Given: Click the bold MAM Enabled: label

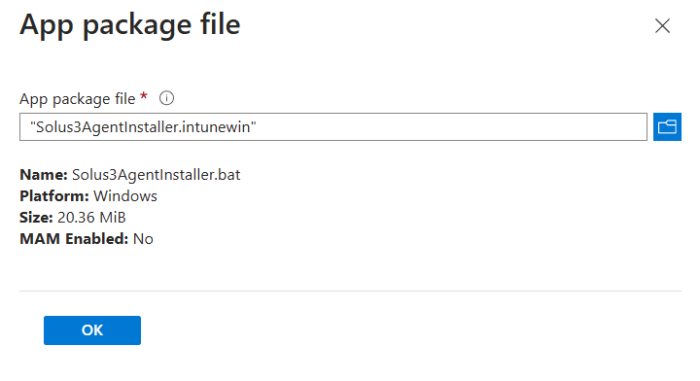Looking at the screenshot, I should [74, 239].
